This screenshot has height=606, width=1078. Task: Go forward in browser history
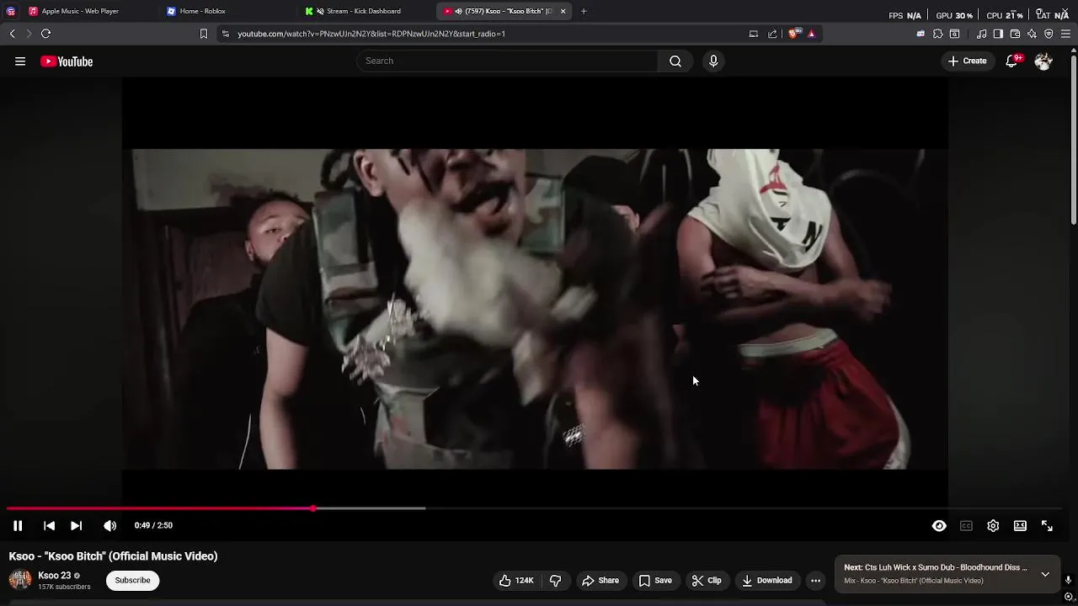coord(28,34)
